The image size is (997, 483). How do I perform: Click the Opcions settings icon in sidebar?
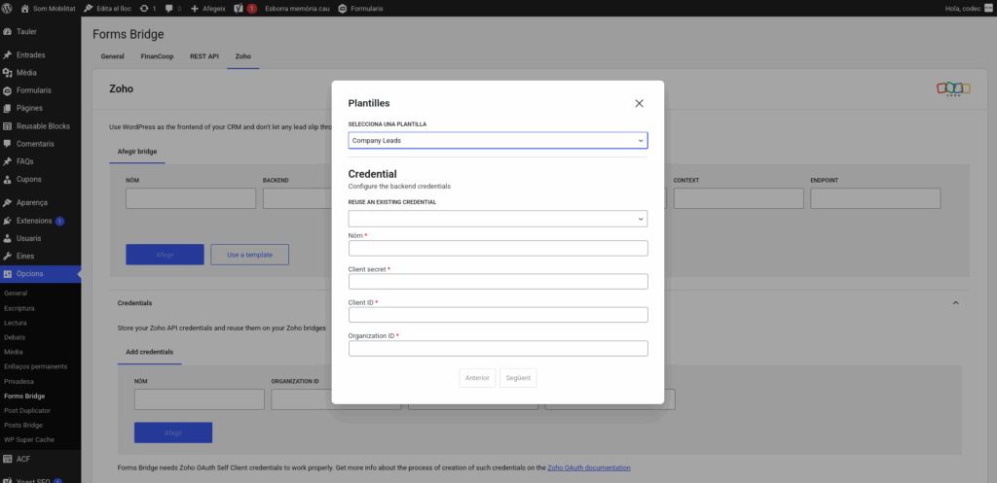(8, 274)
